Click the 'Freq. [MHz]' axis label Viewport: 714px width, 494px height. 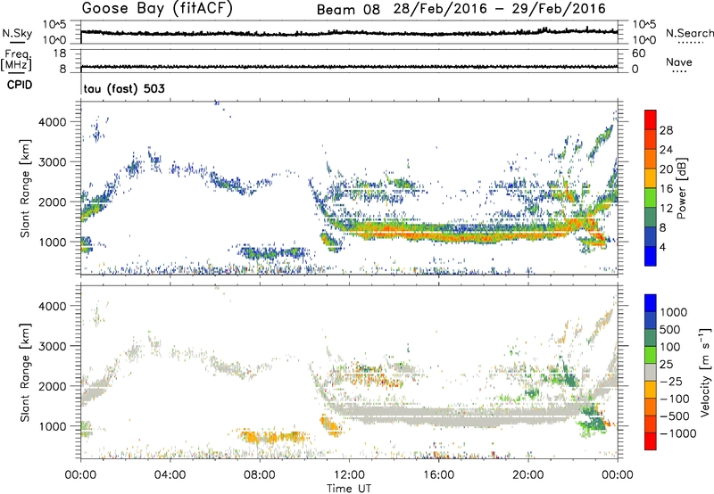pyautogui.click(x=16, y=60)
